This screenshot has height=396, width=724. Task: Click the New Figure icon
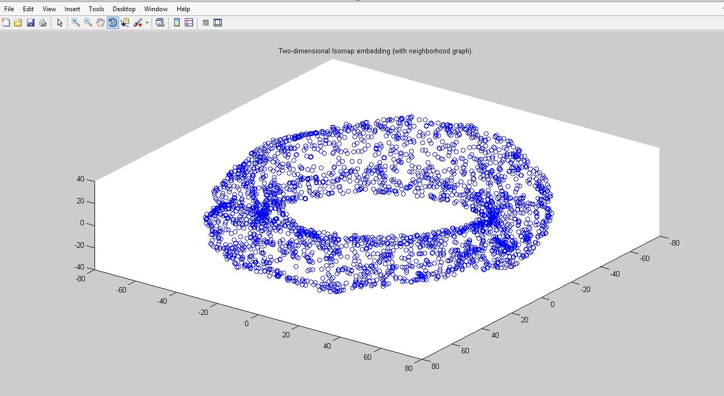tap(6, 22)
